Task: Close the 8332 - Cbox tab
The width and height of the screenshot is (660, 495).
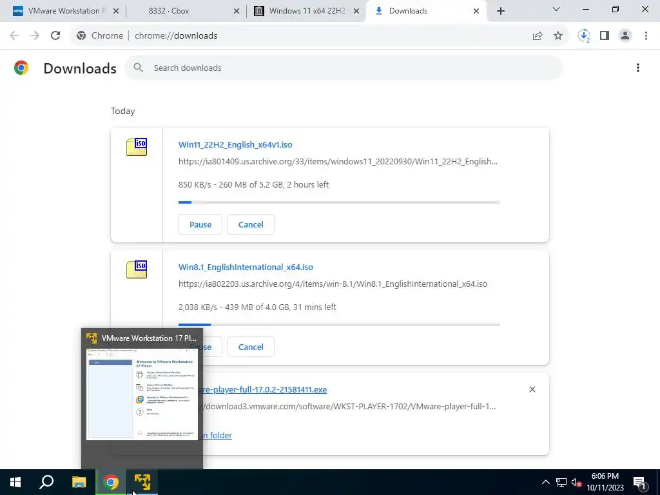Action: (237, 11)
